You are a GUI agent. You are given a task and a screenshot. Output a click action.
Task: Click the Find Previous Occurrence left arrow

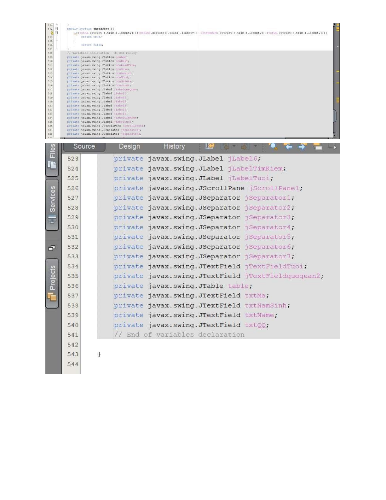pyautogui.click(x=288, y=146)
